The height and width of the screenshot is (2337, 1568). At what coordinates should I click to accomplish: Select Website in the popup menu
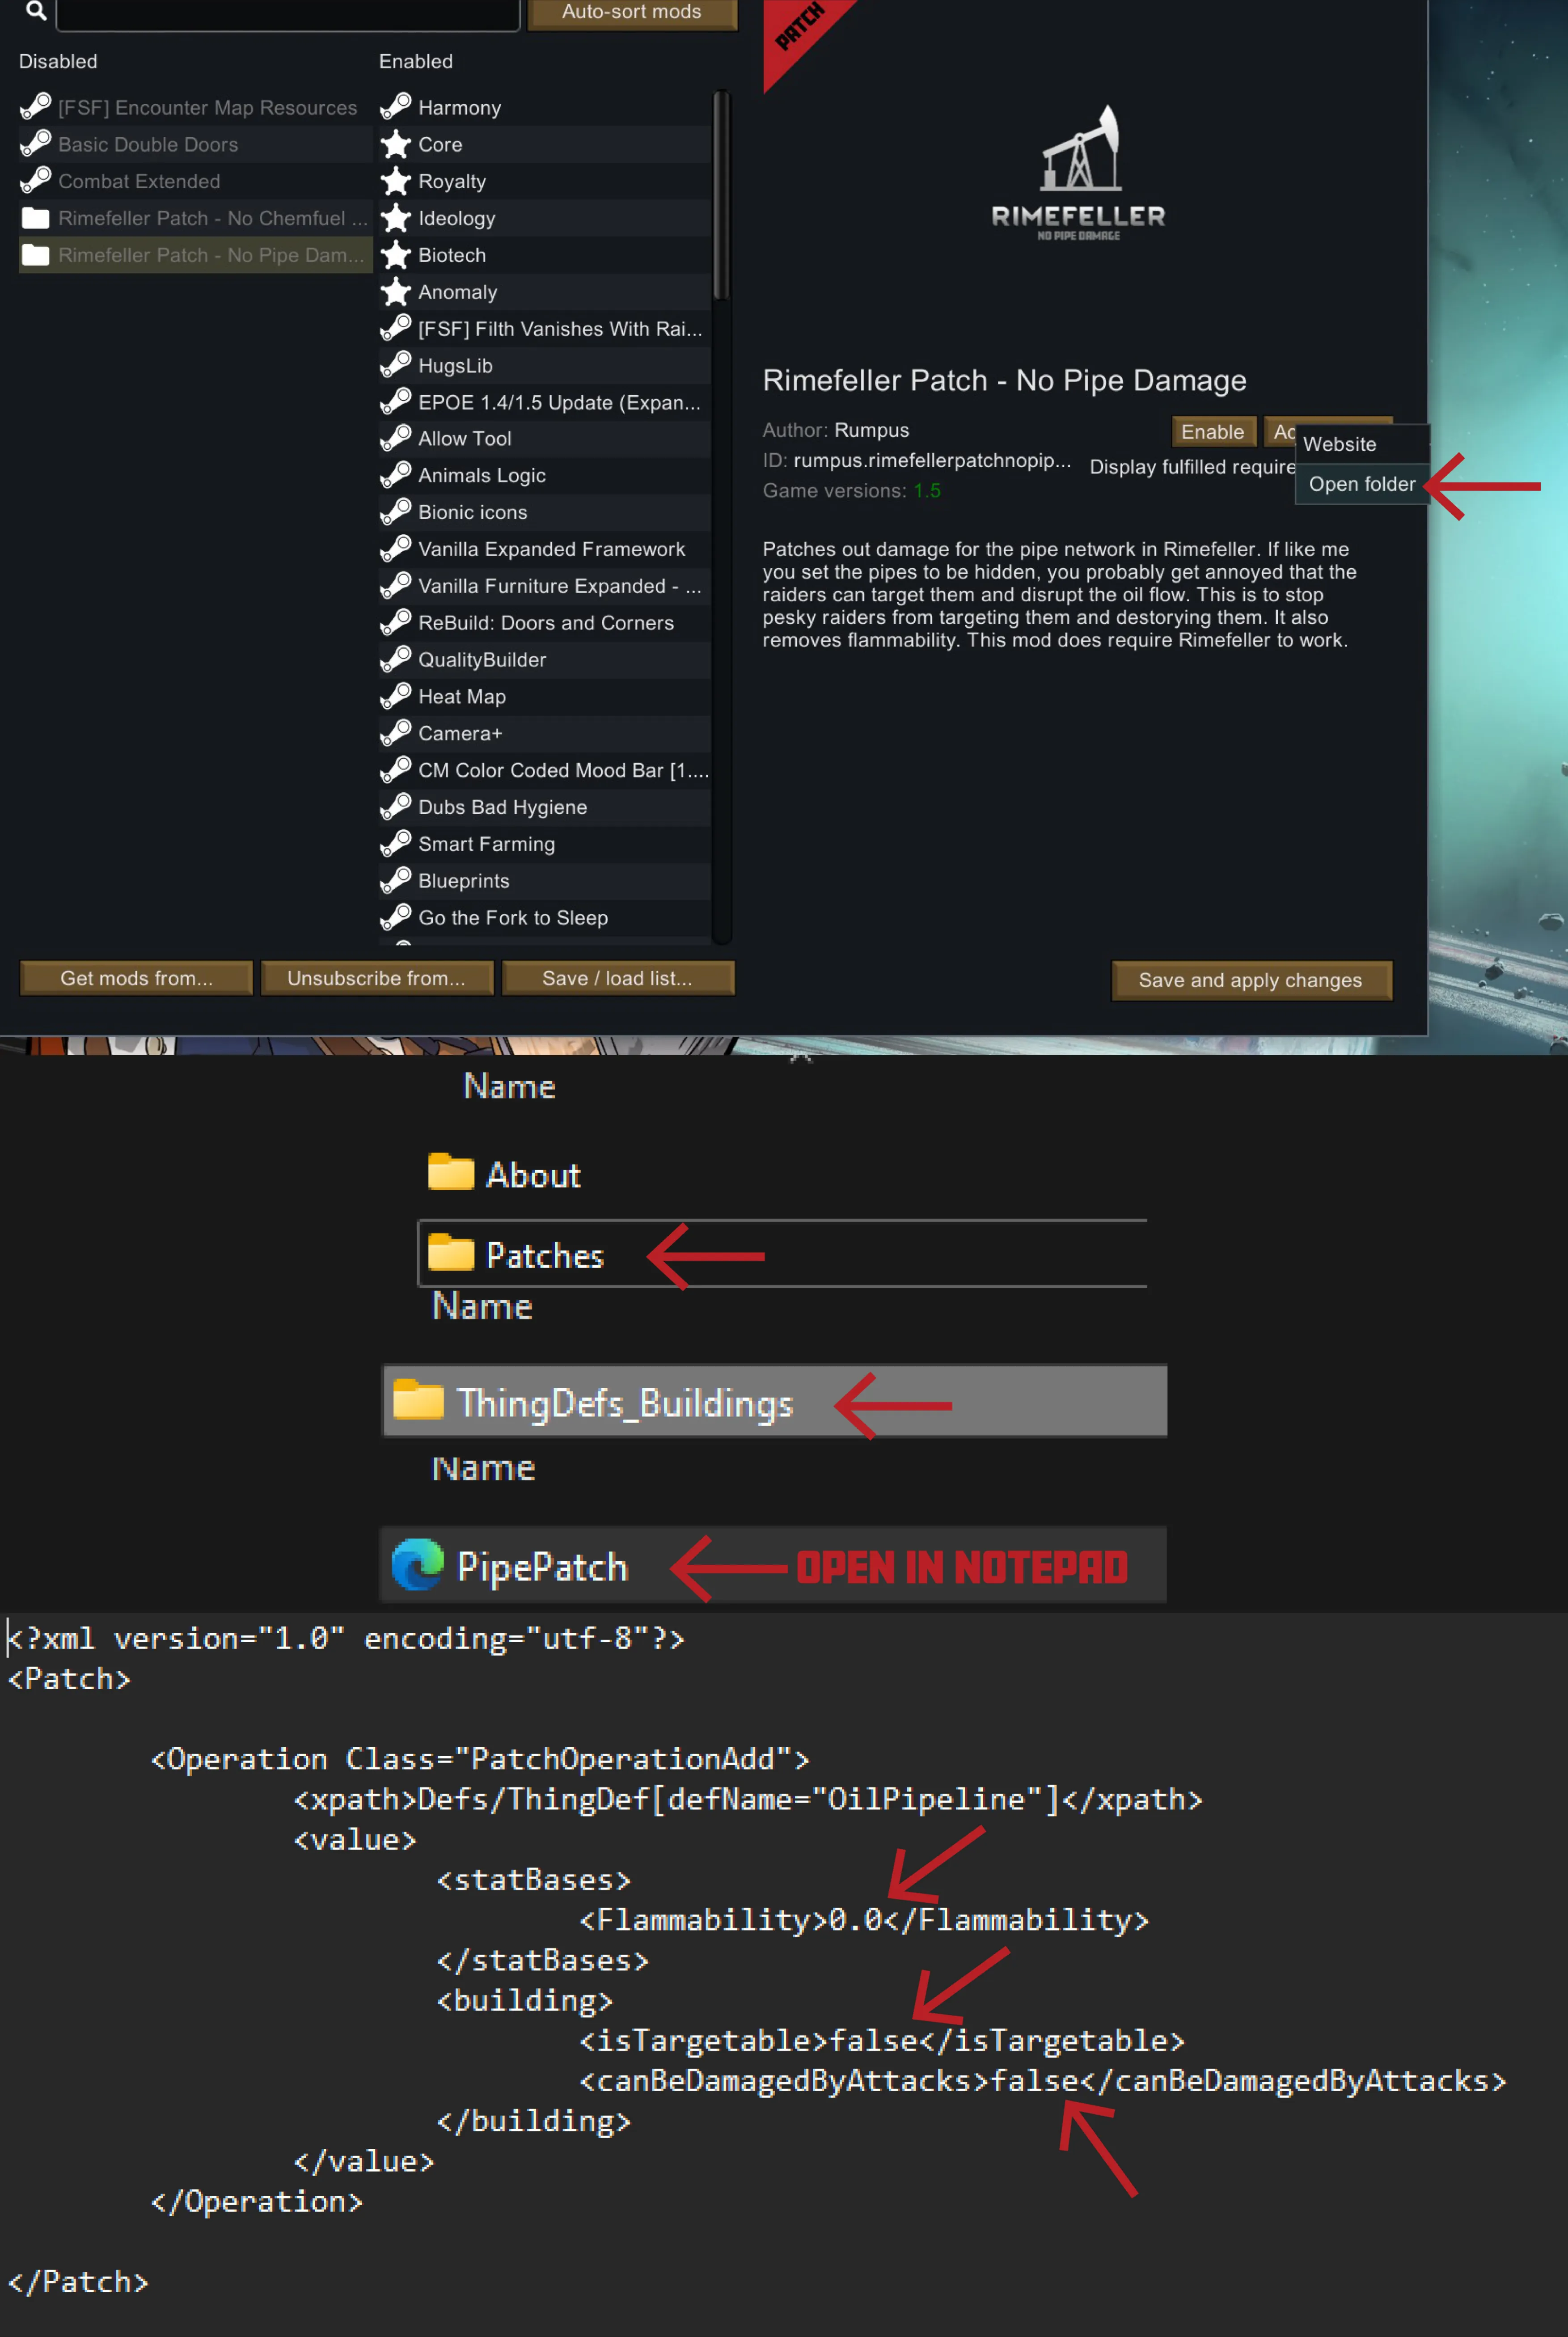[1339, 444]
